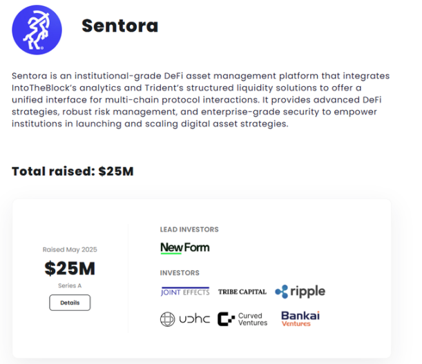Click the black Curved Ventures square icon

pyautogui.click(x=226, y=319)
